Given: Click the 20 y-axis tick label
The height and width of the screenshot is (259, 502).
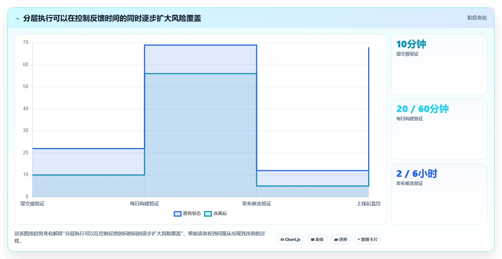Looking at the screenshot, I should [x=26, y=153].
